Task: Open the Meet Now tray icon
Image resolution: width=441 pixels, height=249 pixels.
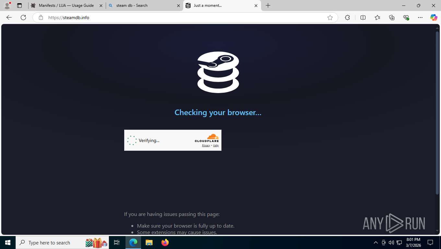Action: click(384, 243)
